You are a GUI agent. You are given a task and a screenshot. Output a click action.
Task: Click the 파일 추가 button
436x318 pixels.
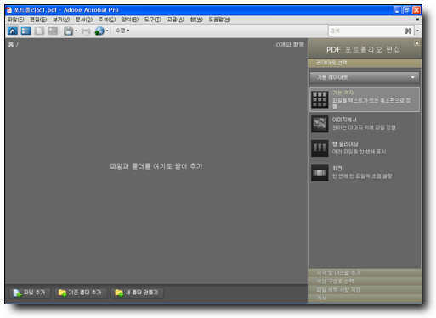point(30,293)
